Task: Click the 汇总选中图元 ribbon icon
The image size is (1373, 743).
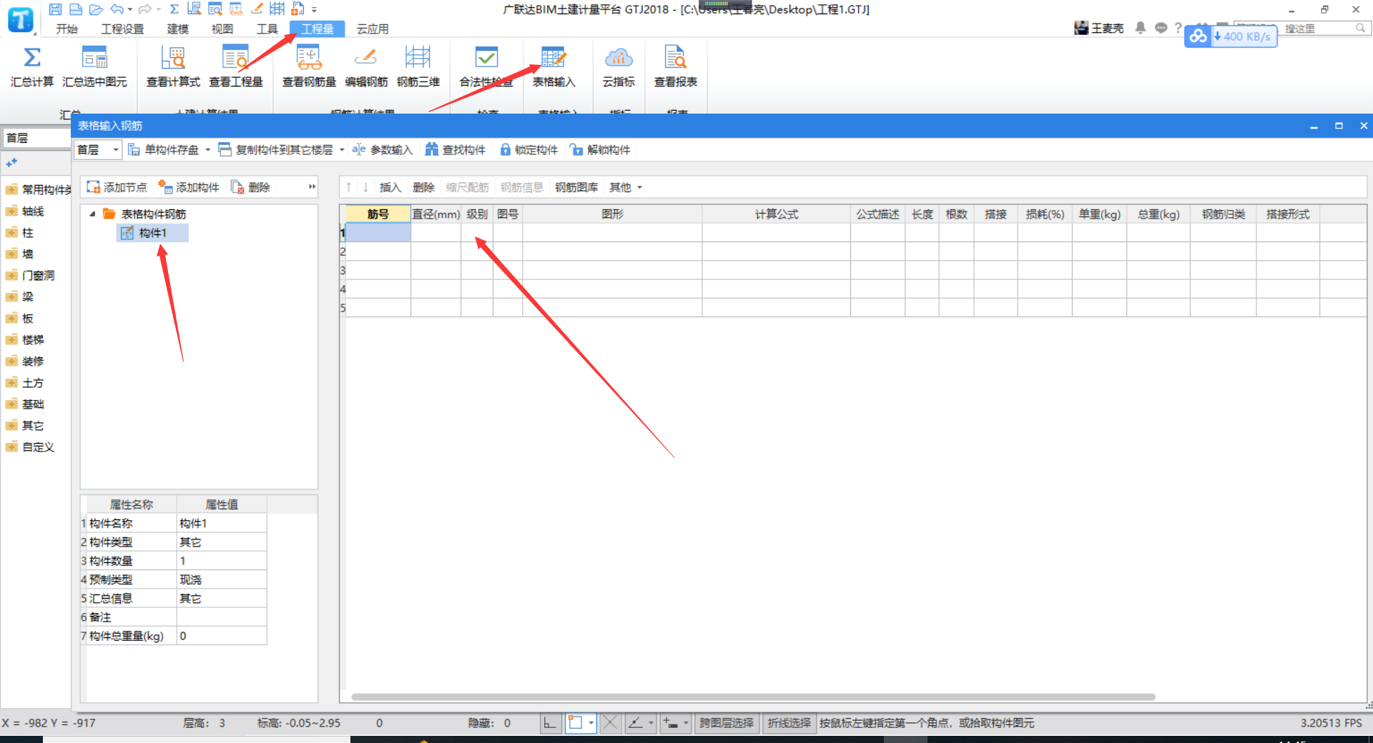Action: 94,66
